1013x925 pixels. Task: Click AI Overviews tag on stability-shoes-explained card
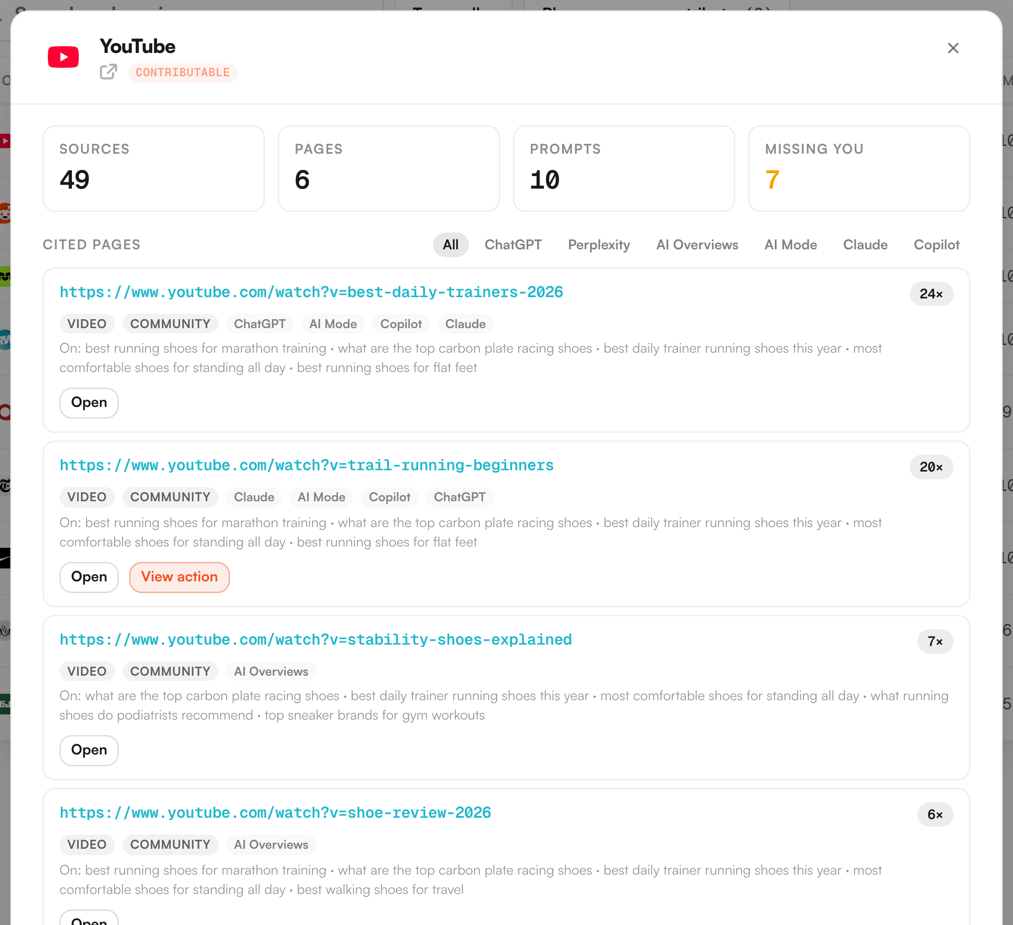point(271,671)
